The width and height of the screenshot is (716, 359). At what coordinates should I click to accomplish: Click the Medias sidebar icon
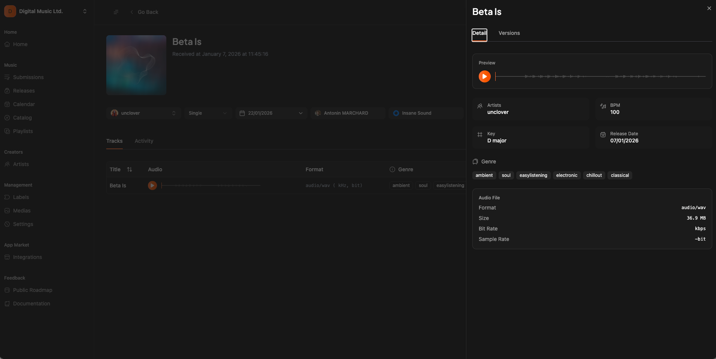pos(7,211)
